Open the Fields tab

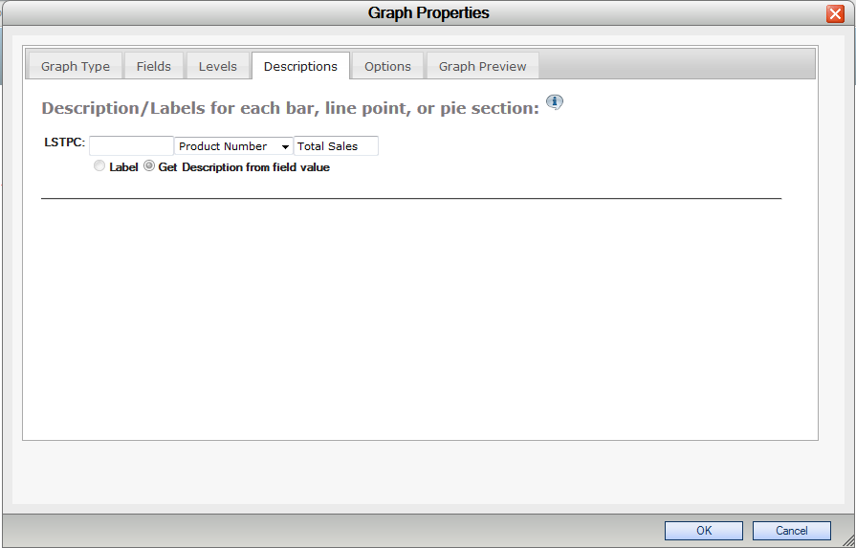pos(153,66)
